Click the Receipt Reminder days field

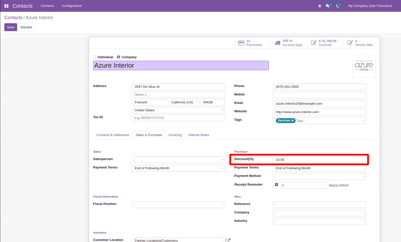click(304, 185)
